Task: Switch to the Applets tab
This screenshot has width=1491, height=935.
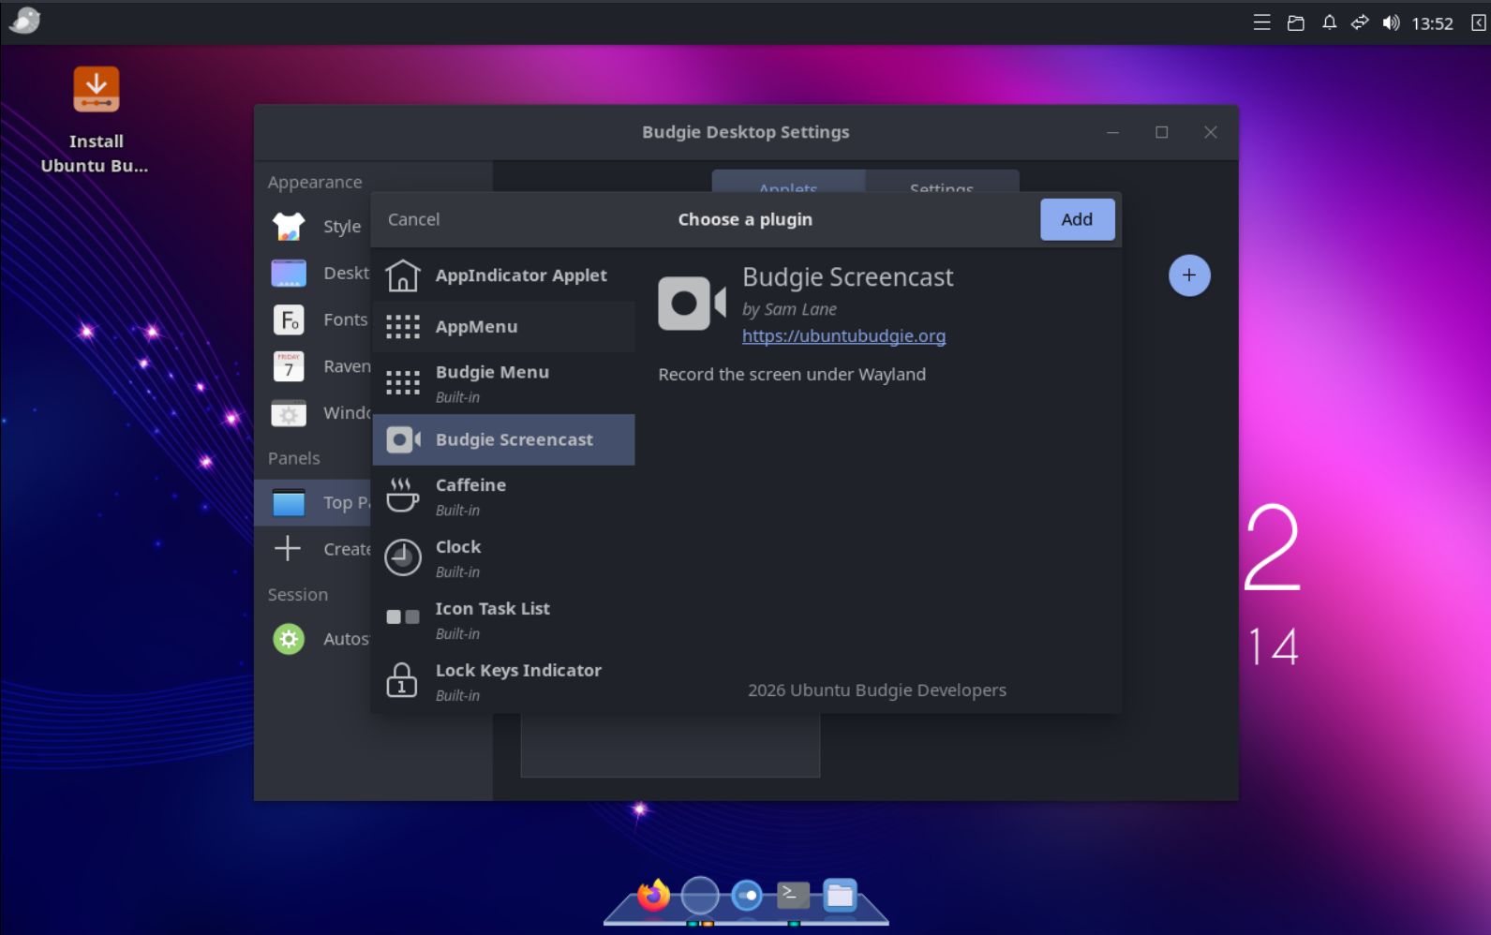Action: [788, 182]
